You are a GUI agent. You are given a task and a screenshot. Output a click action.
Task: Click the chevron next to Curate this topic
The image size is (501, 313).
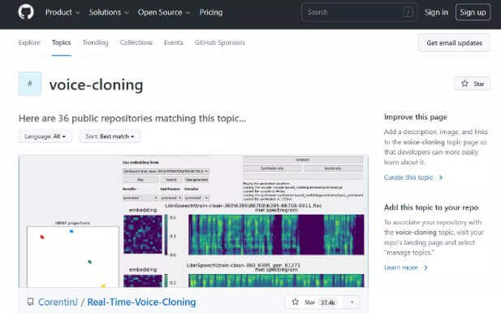441,177
